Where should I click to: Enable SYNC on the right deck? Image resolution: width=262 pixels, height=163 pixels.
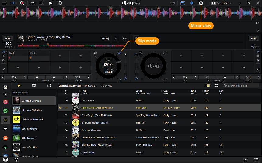(253, 39)
